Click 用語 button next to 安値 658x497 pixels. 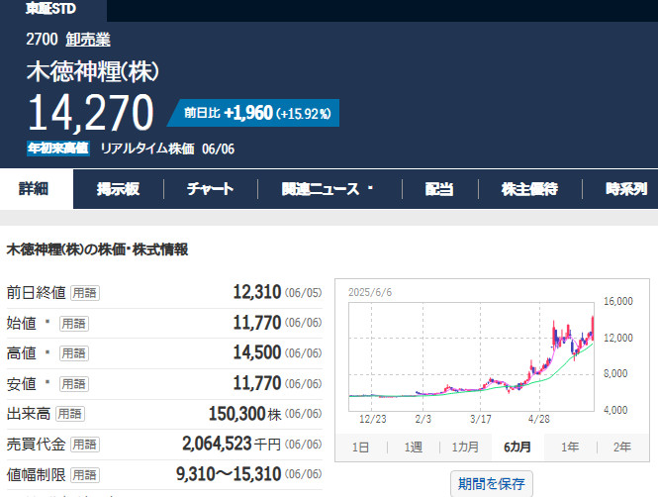coord(74,384)
